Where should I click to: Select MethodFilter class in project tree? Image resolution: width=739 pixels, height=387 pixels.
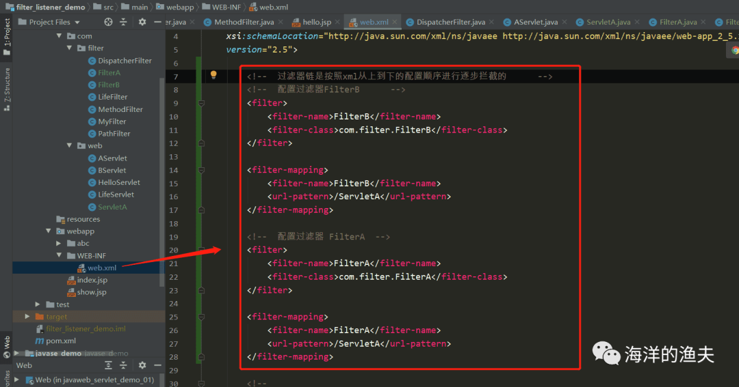click(116, 109)
